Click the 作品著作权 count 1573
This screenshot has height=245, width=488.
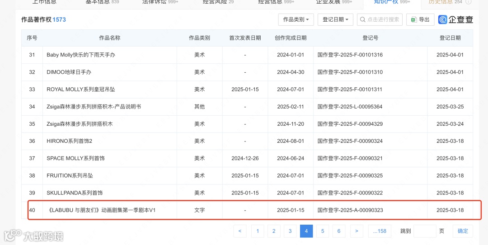point(59,19)
